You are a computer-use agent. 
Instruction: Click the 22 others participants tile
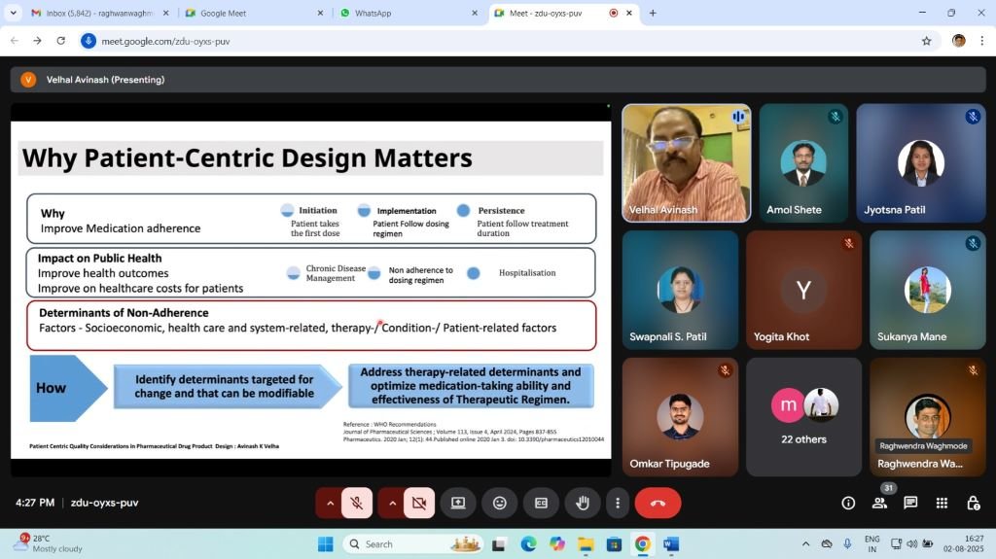coord(803,416)
